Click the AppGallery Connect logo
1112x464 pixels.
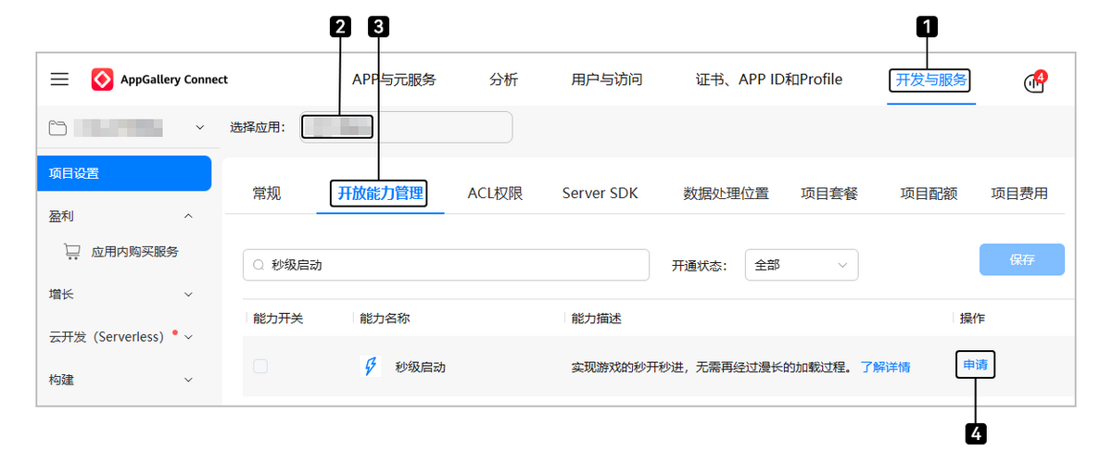[102, 80]
